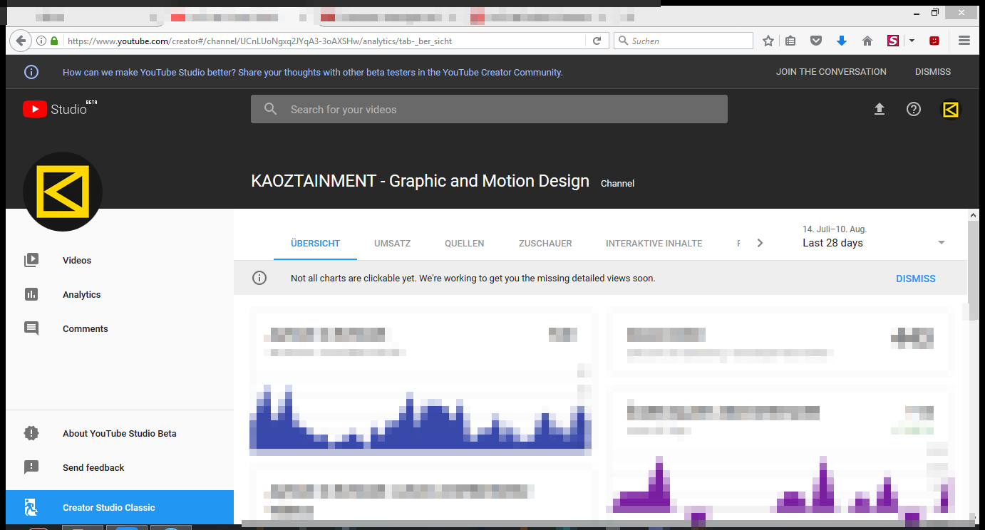Select the ZUSCHAUER tab
This screenshot has height=530, width=985.
point(545,244)
